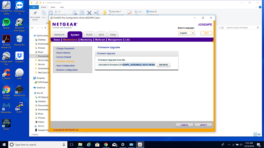Open the Recycle Bin

[19, 40]
